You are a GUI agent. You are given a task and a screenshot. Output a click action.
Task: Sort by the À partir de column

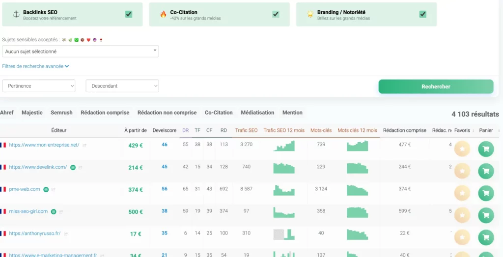(136, 130)
